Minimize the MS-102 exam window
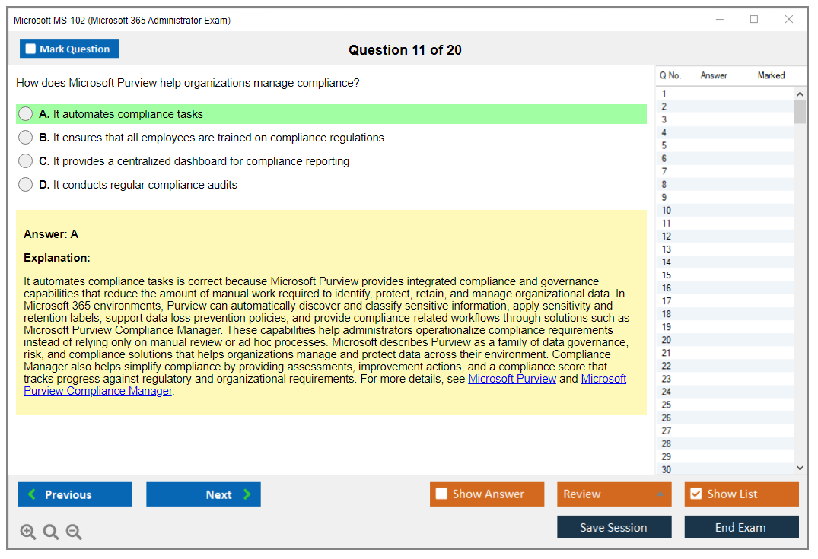 [719, 19]
